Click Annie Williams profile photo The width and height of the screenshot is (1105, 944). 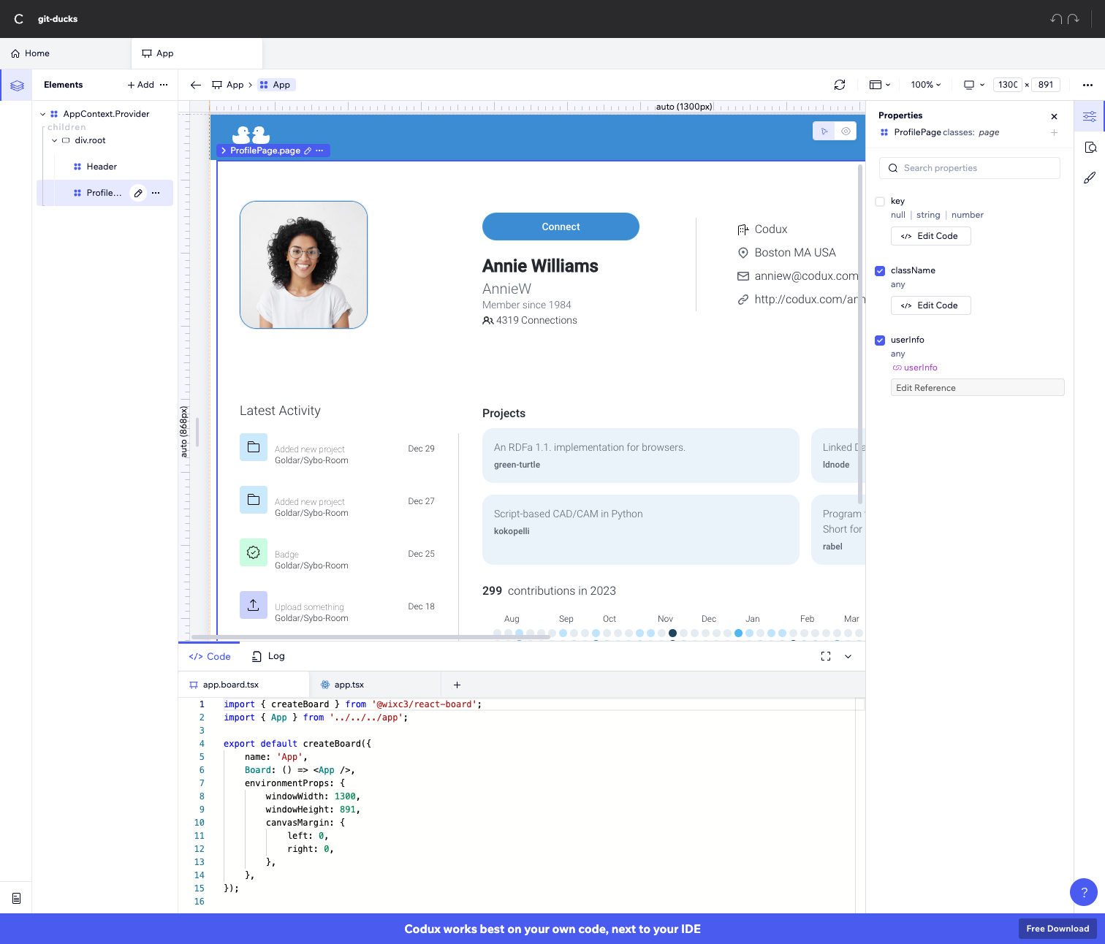pyautogui.click(x=303, y=264)
